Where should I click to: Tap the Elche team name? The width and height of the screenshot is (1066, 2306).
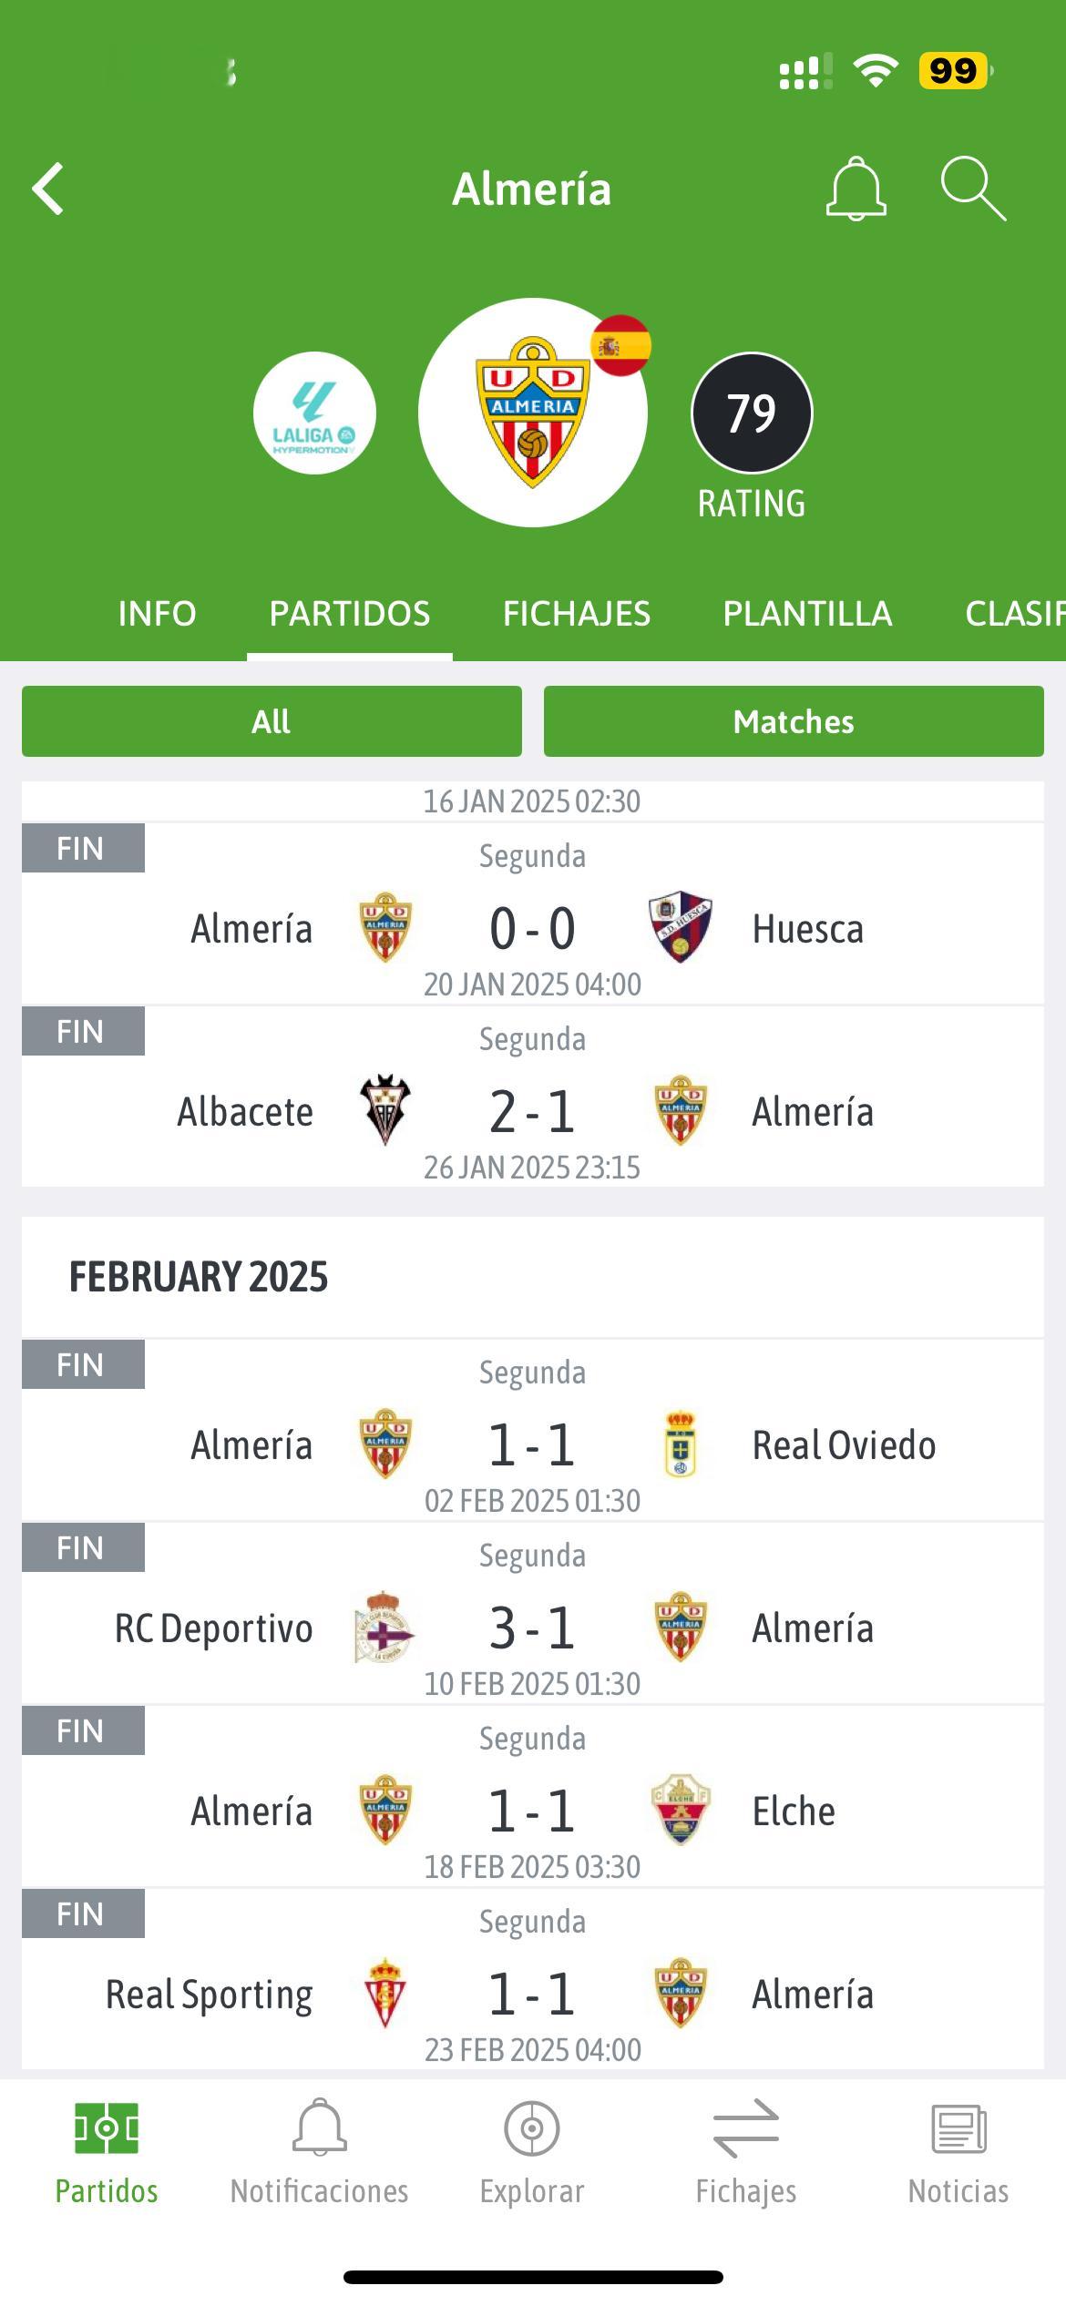pyautogui.click(x=794, y=1811)
